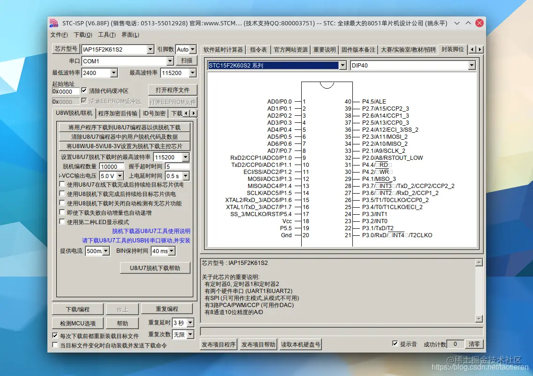
Task: Click the 脱机编程数量 10000 field
Action: coord(112,166)
